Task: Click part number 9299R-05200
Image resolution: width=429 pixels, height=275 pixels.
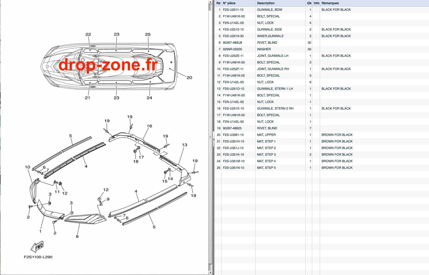Action: (x=232, y=49)
